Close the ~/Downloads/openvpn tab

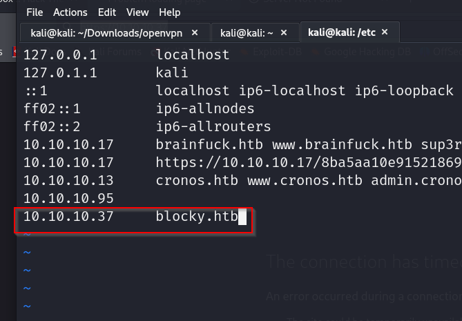point(195,32)
